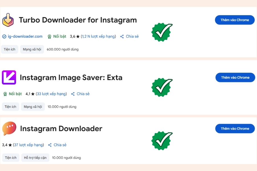Add Instagram Image Saver Exta to Chrome
This screenshot has width=257, height=171.
pyautogui.click(x=235, y=78)
